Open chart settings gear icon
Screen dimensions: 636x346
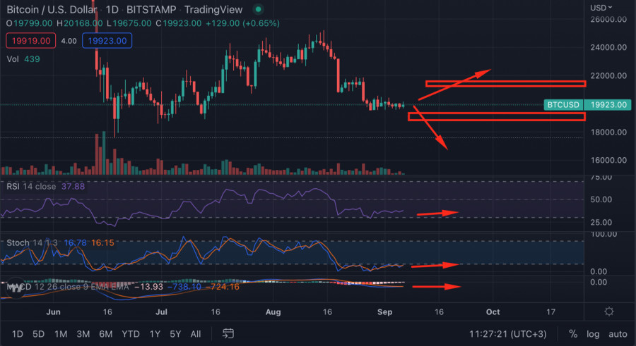(x=609, y=311)
